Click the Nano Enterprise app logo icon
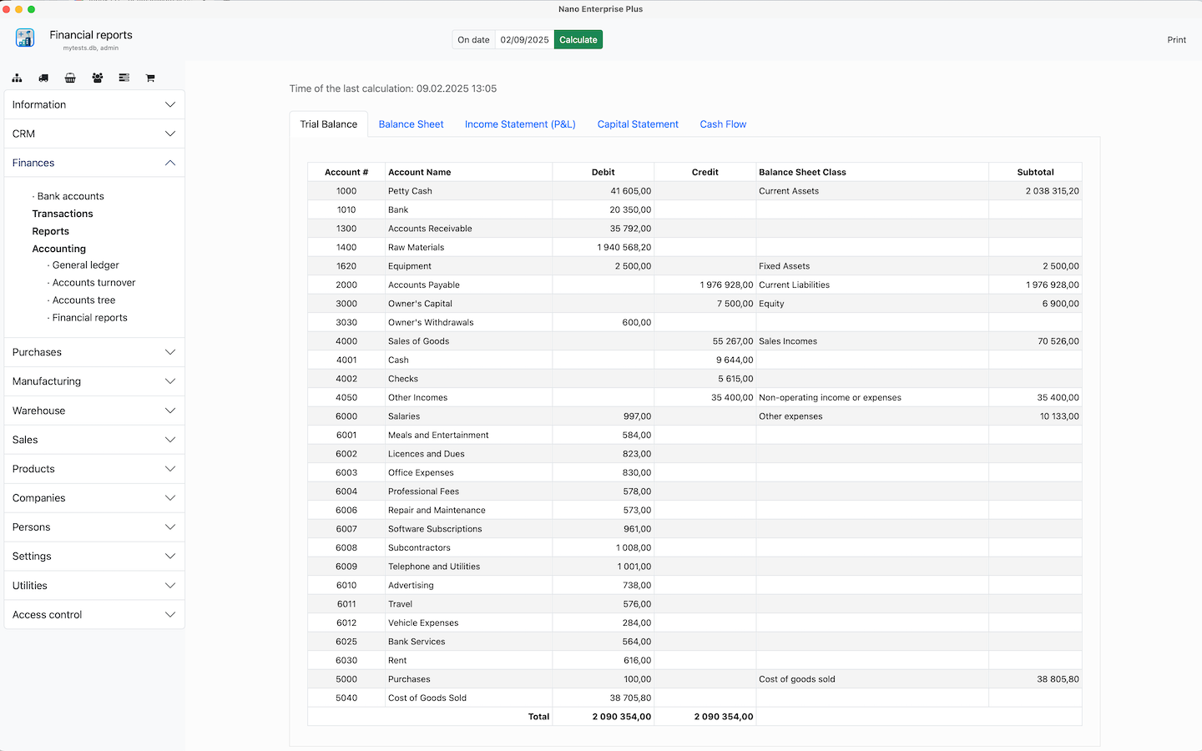This screenshot has height=751, width=1202. point(25,38)
